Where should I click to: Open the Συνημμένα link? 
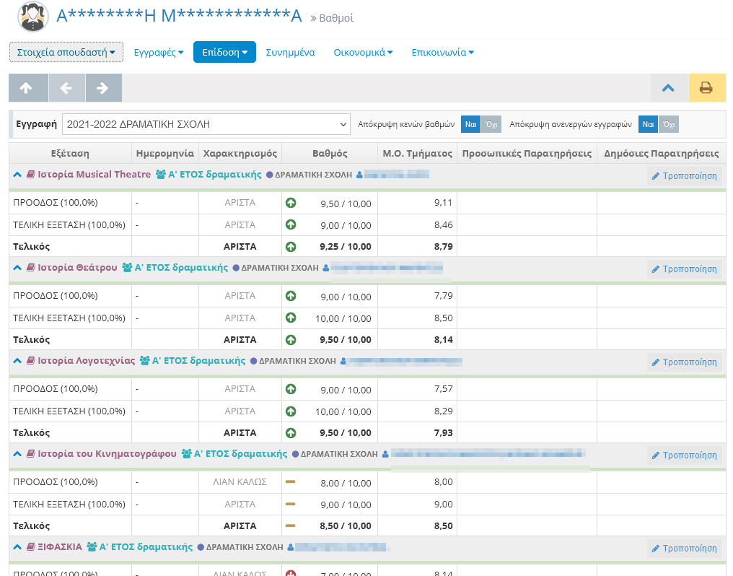pyautogui.click(x=290, y=52)
